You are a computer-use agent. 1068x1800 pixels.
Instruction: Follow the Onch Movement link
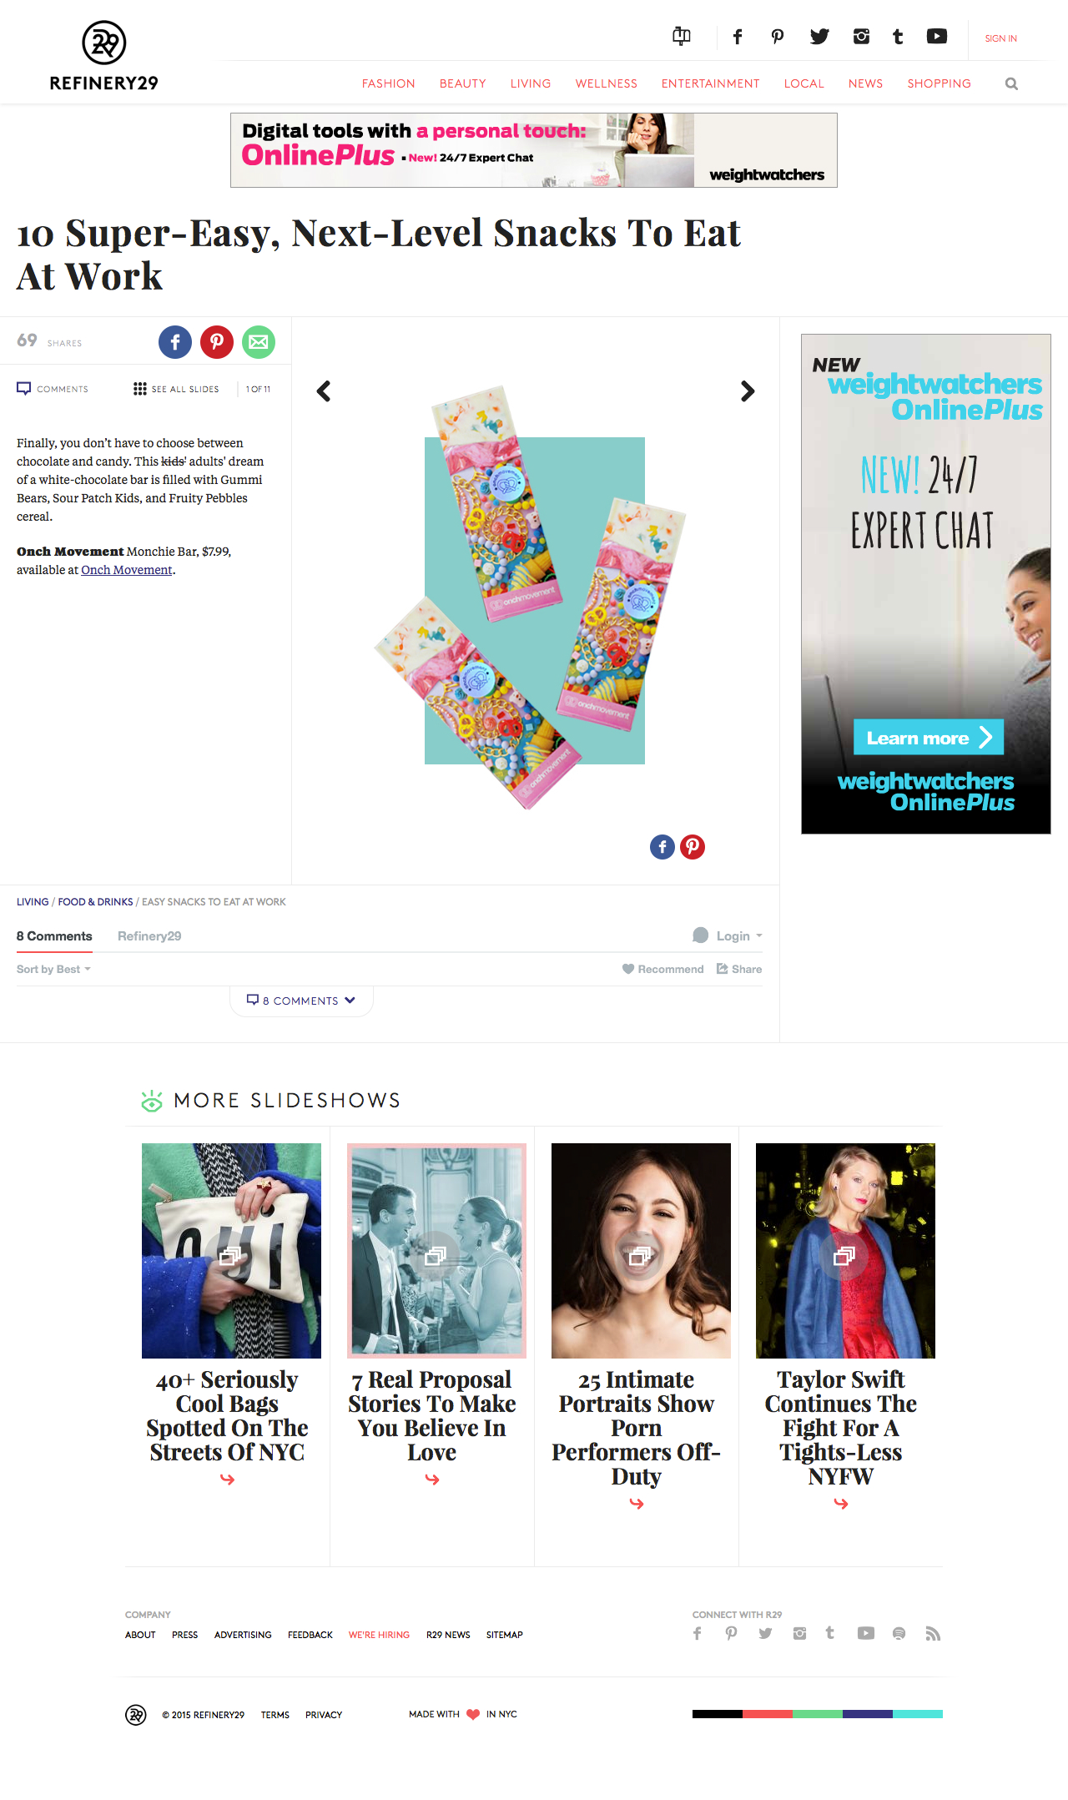[127, 570]
